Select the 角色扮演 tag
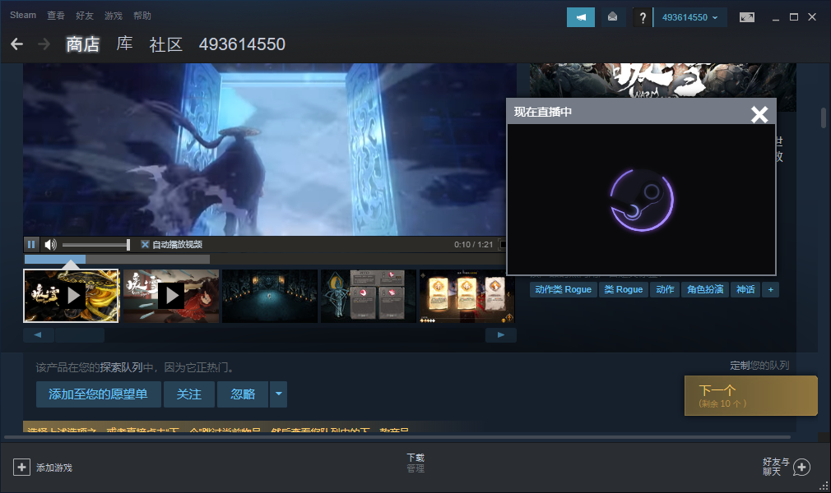The height and width of the screenshot is (493, 831). pyautogui.click(x=705, y=290)
